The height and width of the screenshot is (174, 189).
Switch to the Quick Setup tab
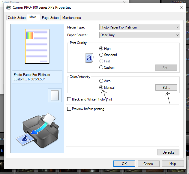tap(16, 18)
